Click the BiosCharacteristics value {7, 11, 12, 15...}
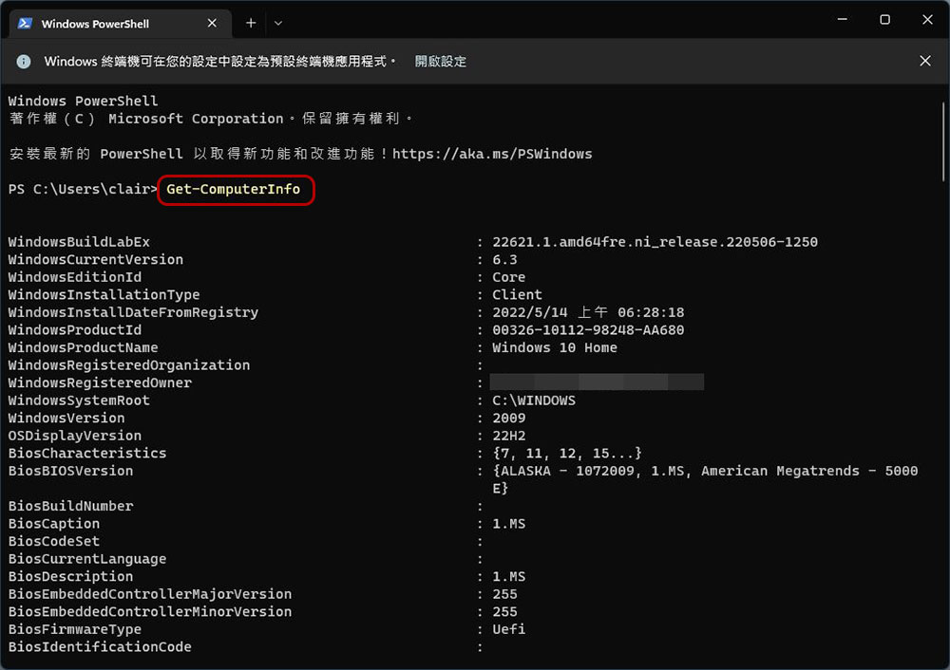Screen dimensions: 950x670 point(567,454)
